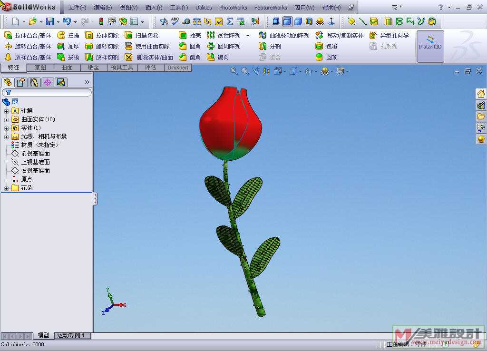
Task: Click the 倒角 chamfer tool
Action: pyautogui.click(x=190, y=57)
